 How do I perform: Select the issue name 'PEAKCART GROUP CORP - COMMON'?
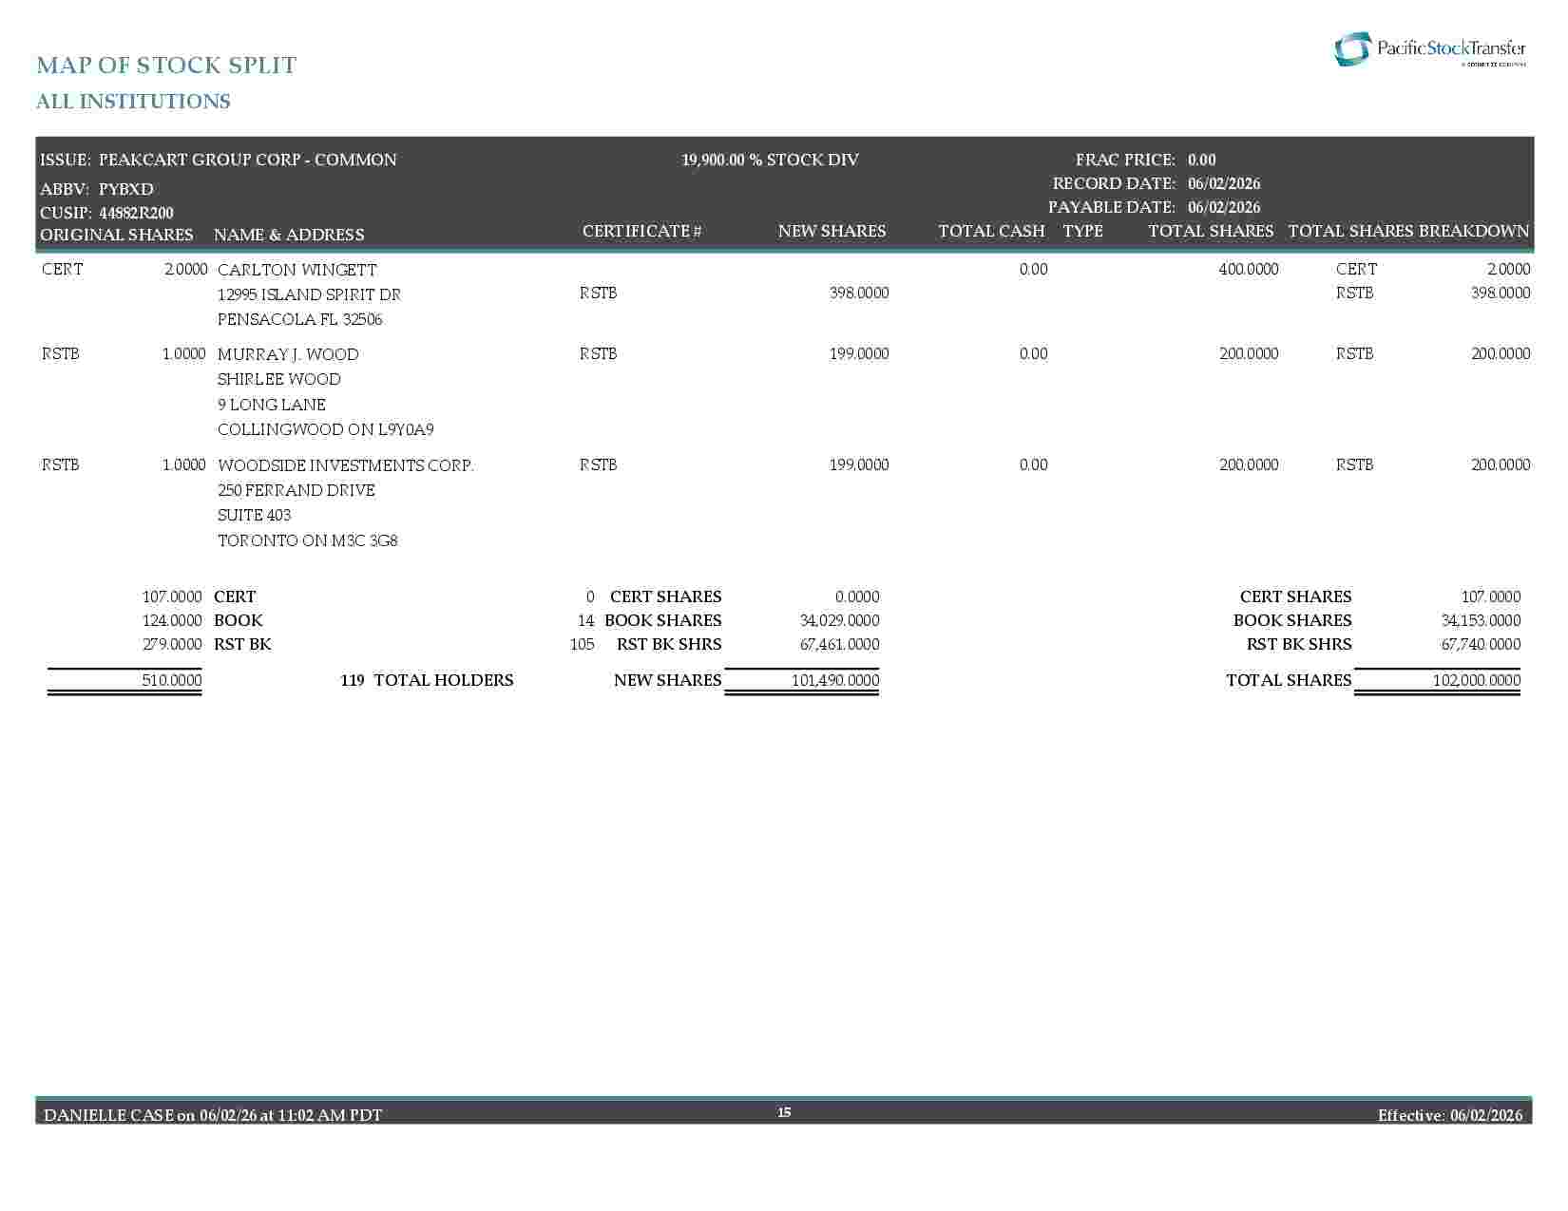pos(248,160)
